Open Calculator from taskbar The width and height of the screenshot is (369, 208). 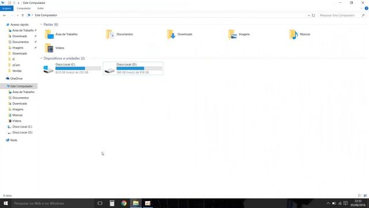pos(112,203)
